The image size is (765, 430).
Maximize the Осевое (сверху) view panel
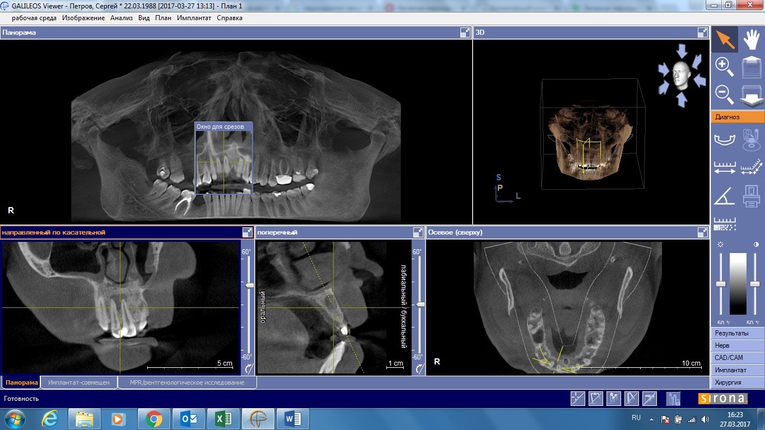[x=703, y=232]
